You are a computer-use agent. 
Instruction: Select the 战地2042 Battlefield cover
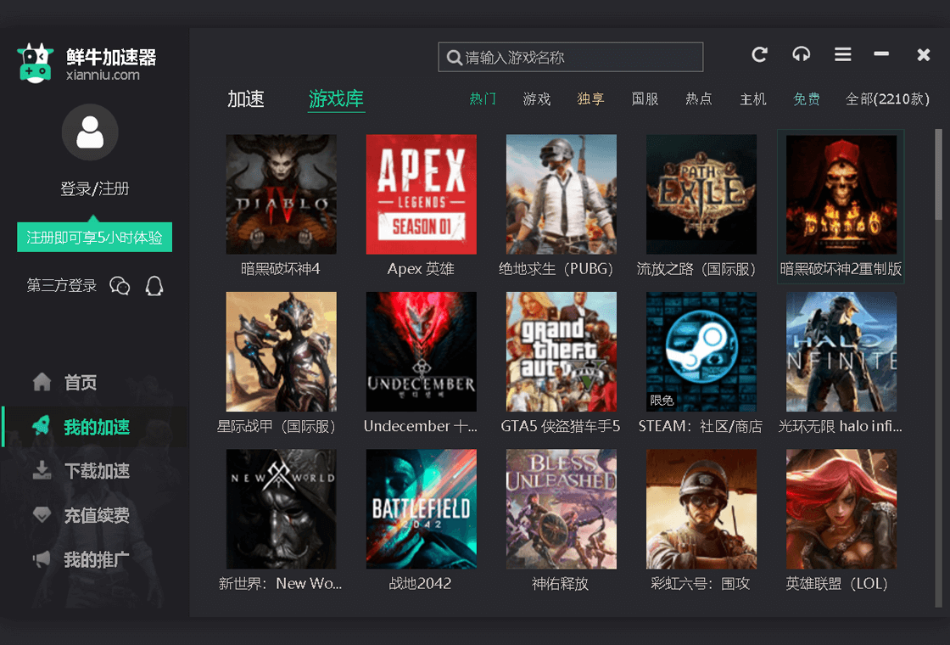tap(421, 509)
